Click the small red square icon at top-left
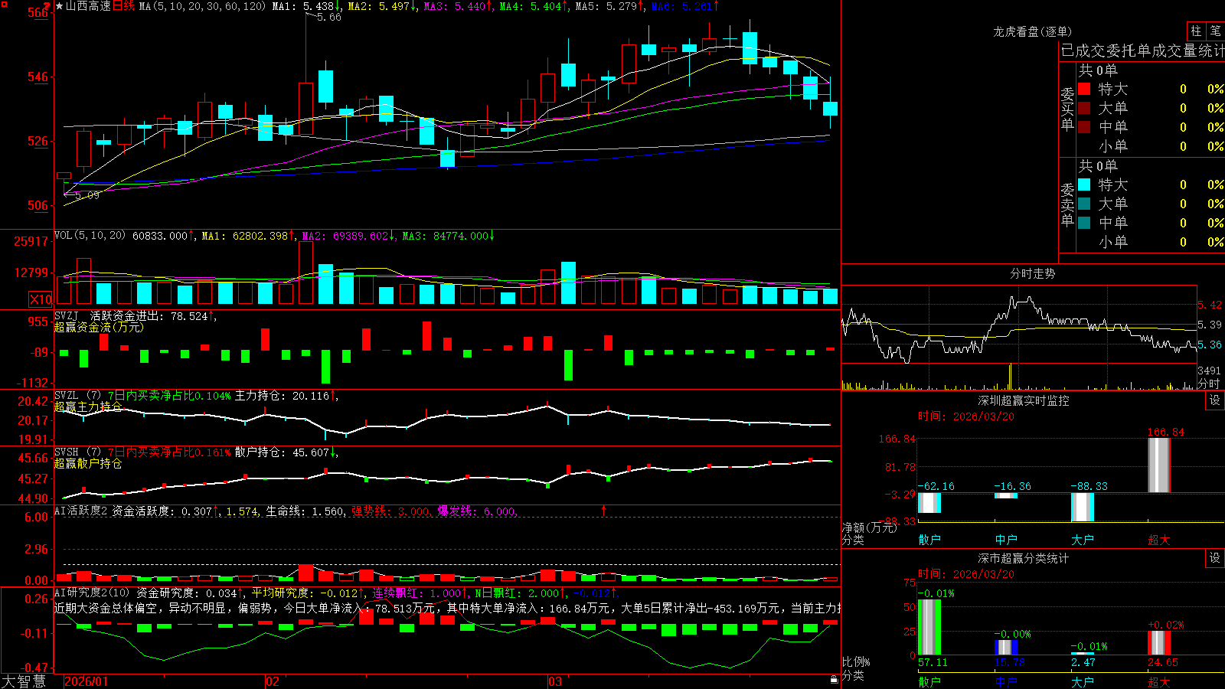This screenshot has width=1225, height=689. coord(3,4)
